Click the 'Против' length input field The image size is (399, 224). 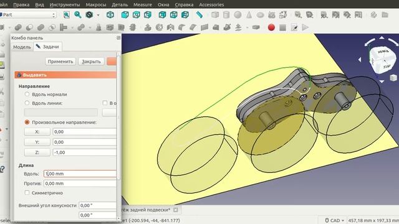coord(80,184)
